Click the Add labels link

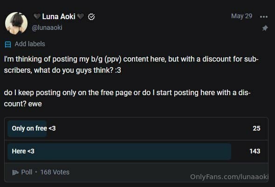pos(30,44)
